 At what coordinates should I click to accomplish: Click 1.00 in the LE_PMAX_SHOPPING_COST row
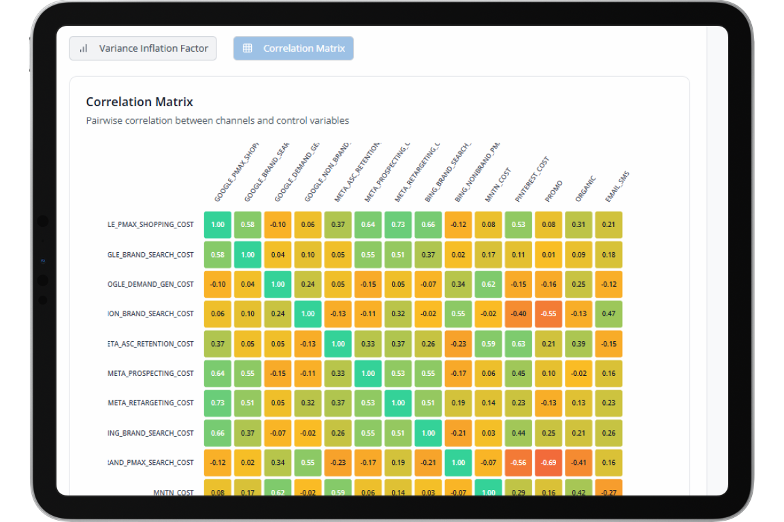[218, 225]
